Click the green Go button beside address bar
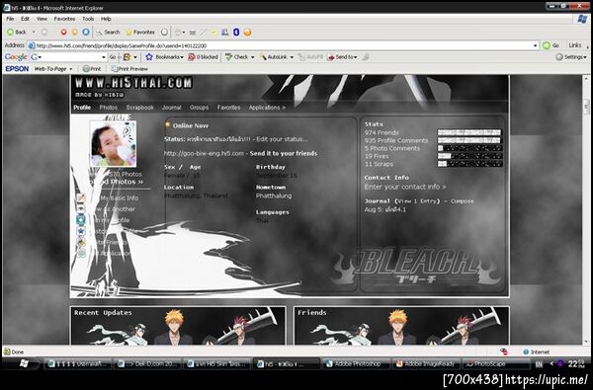The height and width of the screenshot is (390, 593). [551, 45]
